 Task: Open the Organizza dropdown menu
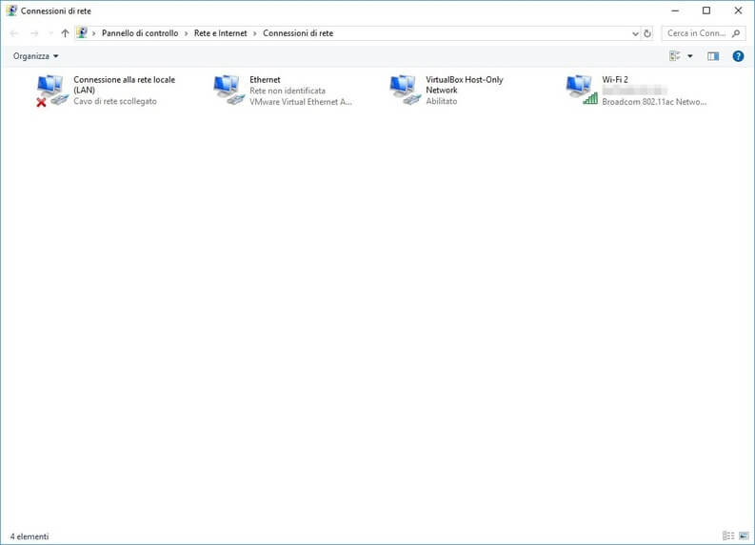35,56
